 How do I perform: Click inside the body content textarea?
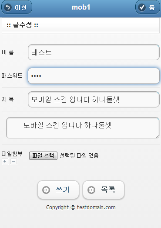pos(83,128)
